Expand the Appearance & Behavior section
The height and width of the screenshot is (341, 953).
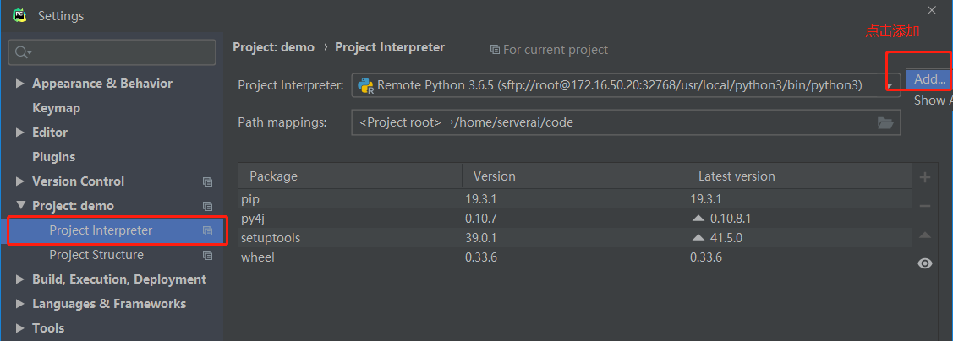(20, 84)
